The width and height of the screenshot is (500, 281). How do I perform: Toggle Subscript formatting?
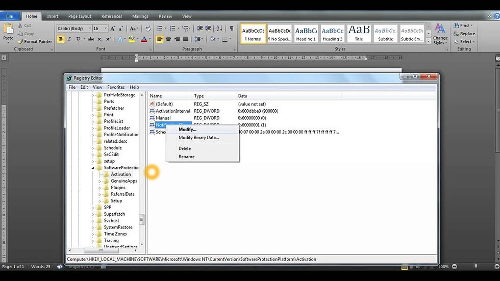(100, 39)
